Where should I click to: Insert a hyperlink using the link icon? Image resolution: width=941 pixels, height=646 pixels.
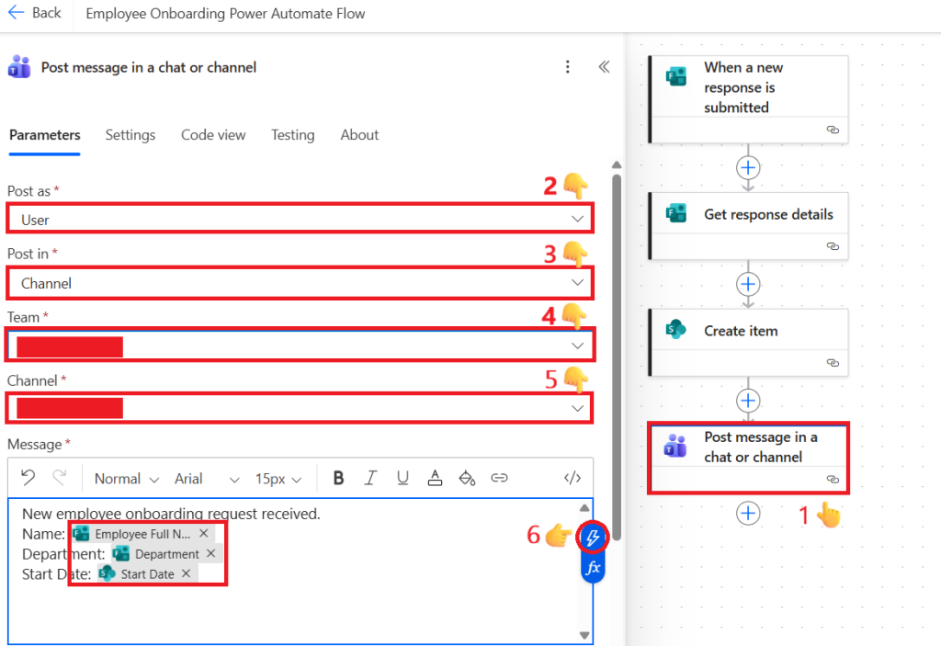[x=499, y=478]
